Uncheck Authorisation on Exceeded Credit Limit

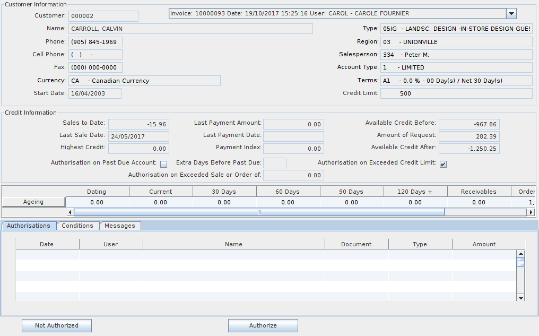click(443, 164)
